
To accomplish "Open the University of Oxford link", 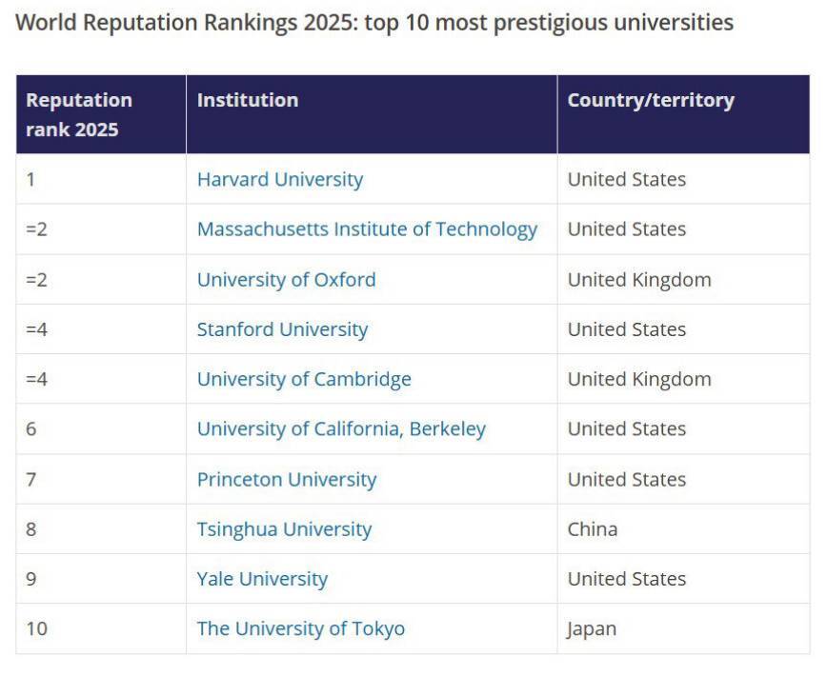I will [286, 280].
